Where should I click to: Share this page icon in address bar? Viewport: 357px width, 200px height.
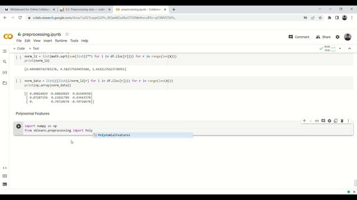point(313,18)
